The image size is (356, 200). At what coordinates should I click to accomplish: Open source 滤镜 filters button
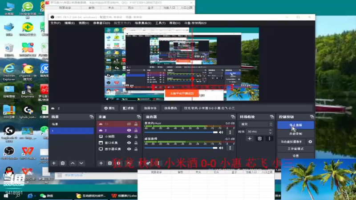pyautogui.click(x=128, y=108)
